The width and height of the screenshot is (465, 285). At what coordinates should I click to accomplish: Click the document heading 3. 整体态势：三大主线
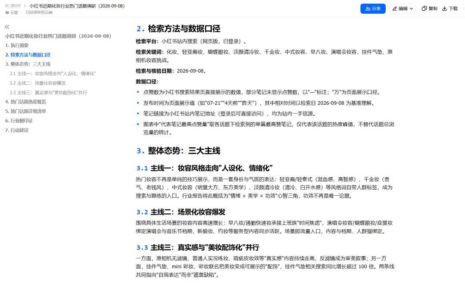point(178,151)
